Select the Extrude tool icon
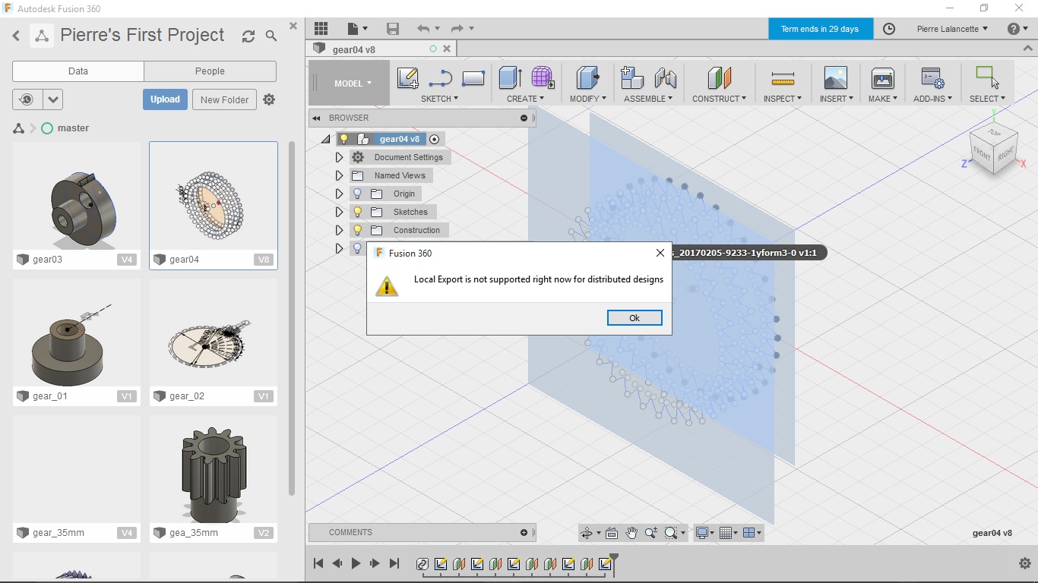The width and height of the screenshot is (1038, 583). pos(510,77)
